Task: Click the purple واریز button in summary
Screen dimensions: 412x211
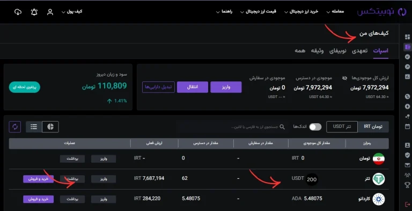Action: point(226,87)
